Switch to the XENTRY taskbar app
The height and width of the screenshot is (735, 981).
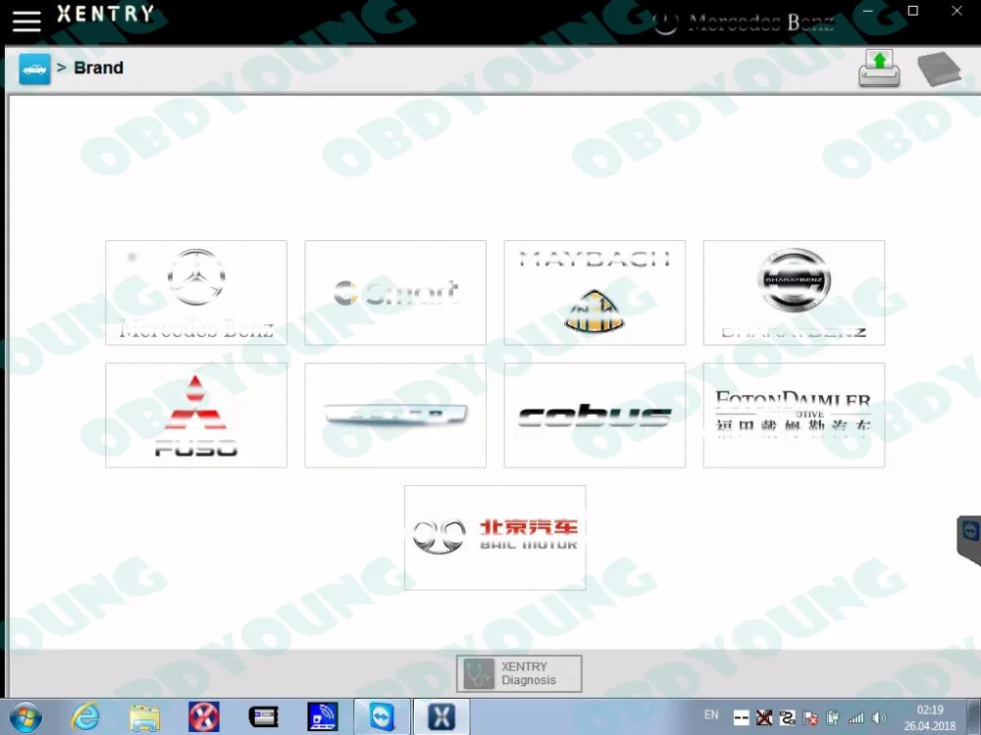[441, 717]
